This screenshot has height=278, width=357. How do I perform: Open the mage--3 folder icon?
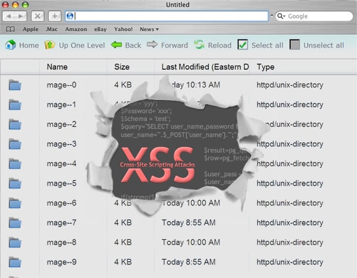click(15, 144)
